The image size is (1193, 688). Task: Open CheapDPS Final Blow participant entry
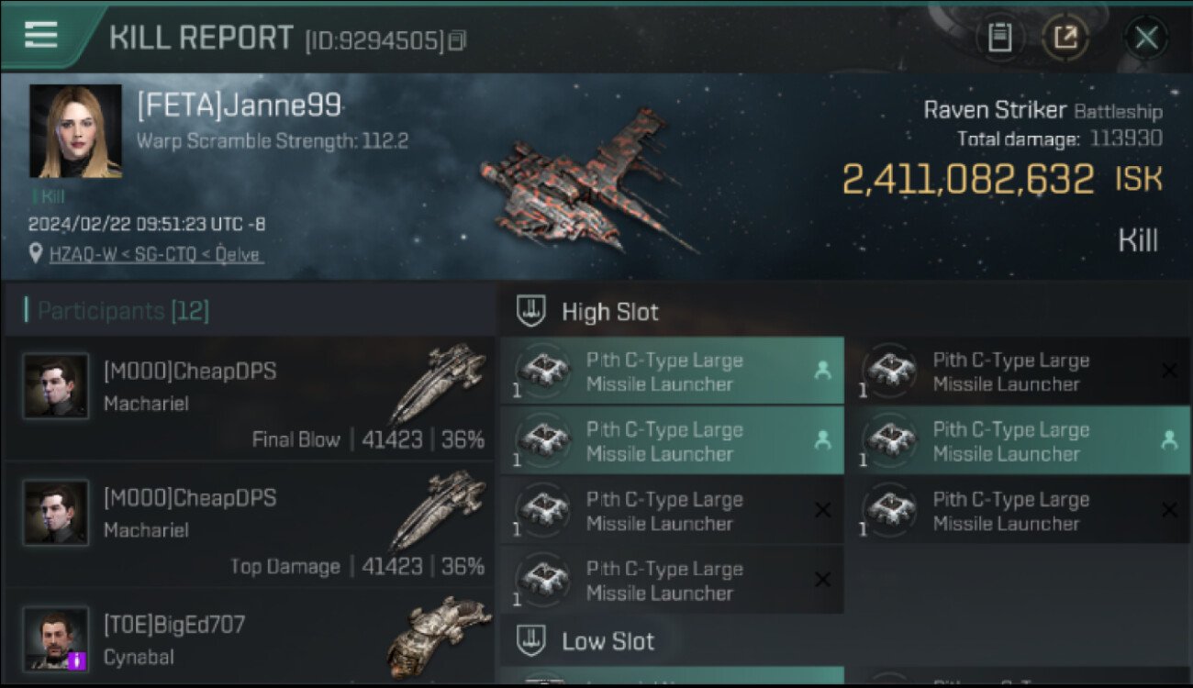[x=250, y=399]
